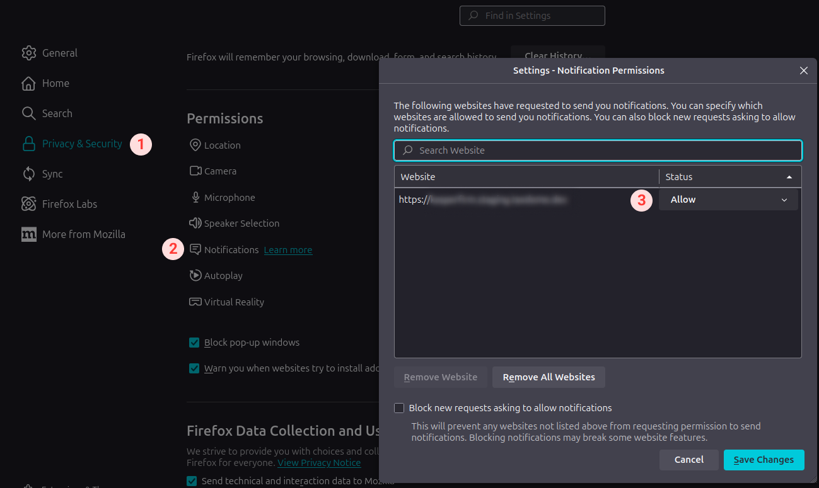Click the Privacy & Security lock icon
Viewport: 819px width, 488px height.
click(28, 144)
